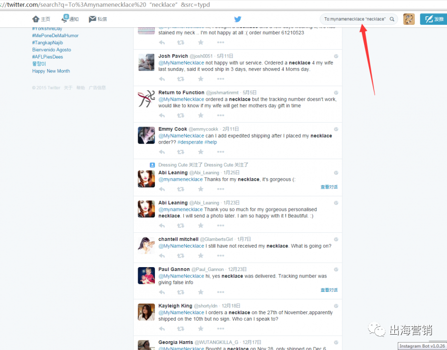447x350 pixels.
Task: Go to 主页 home tab
Action: click(41, 19)
